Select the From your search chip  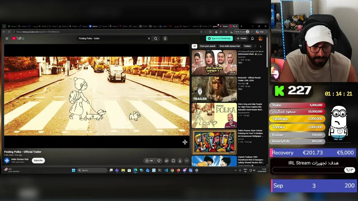coord(208,46)
